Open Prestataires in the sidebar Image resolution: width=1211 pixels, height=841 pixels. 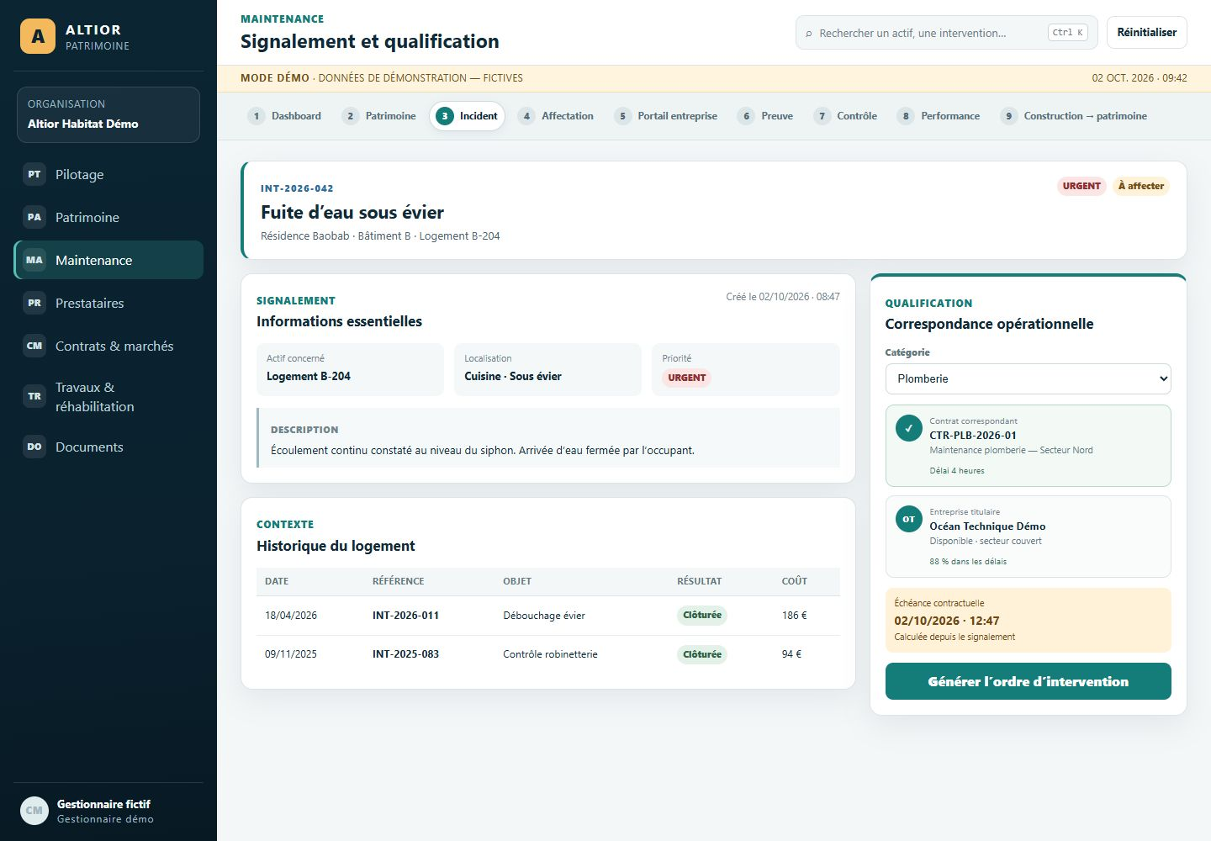coord(108,303)
